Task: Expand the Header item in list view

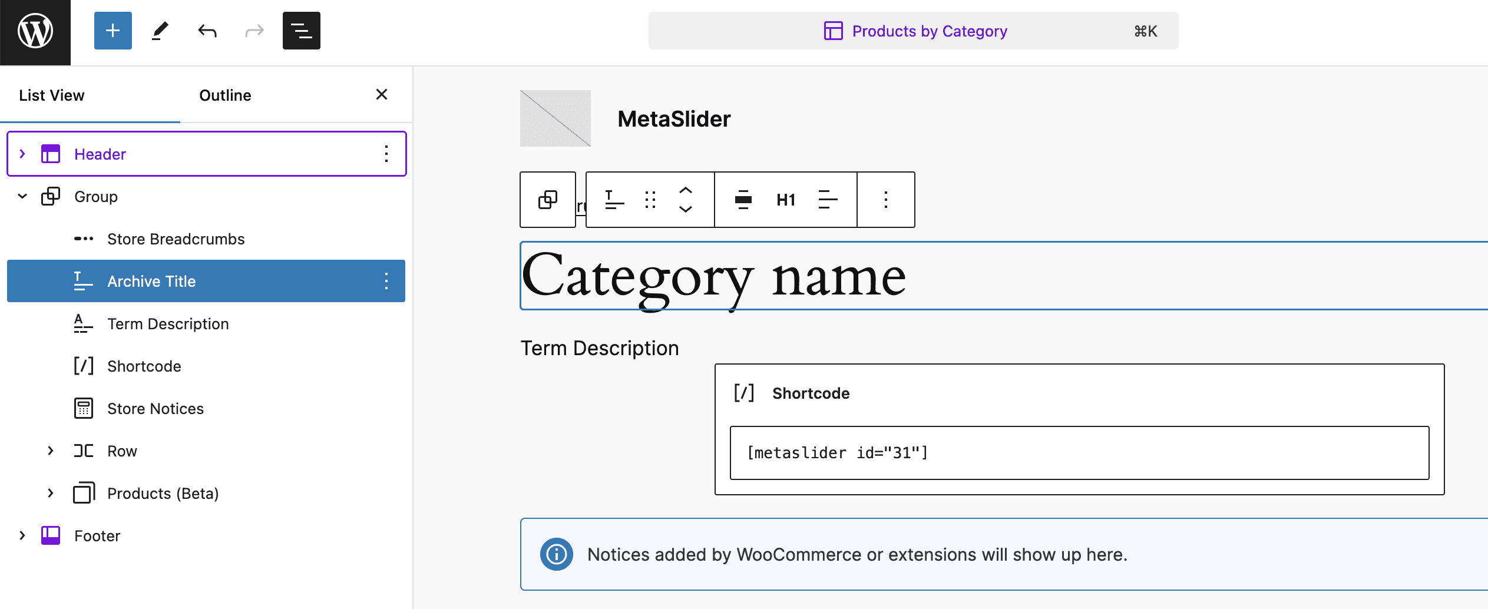Action: click(x=22, y=154)
